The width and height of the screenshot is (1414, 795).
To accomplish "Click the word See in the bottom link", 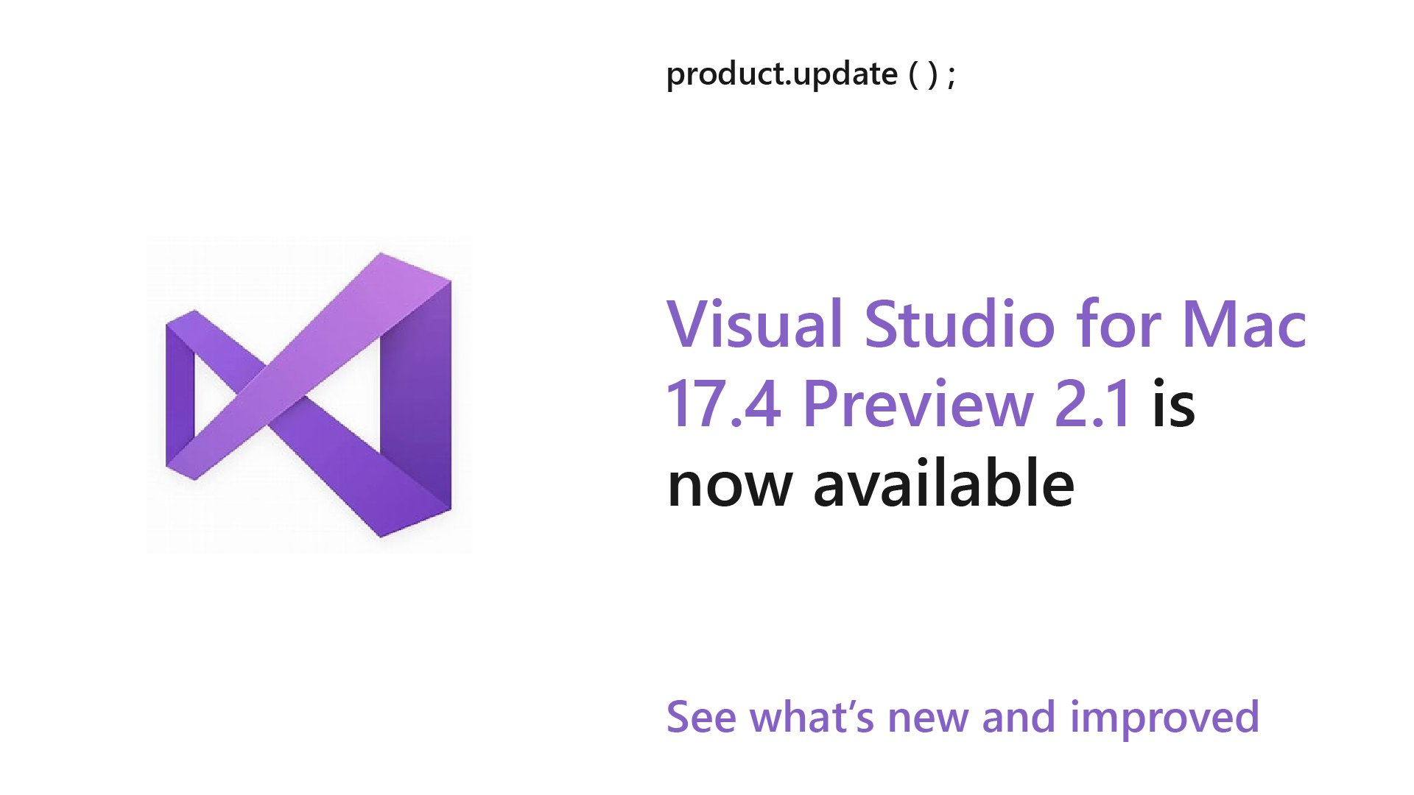I will [x=701, y=717].
